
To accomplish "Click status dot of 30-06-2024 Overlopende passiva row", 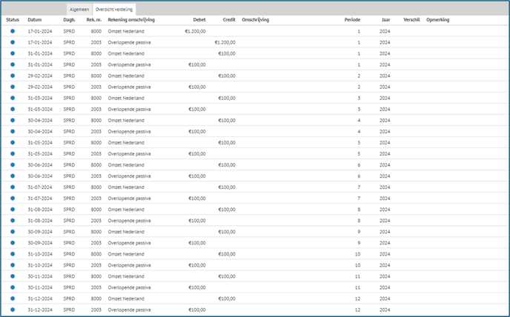I will [13, 176].
